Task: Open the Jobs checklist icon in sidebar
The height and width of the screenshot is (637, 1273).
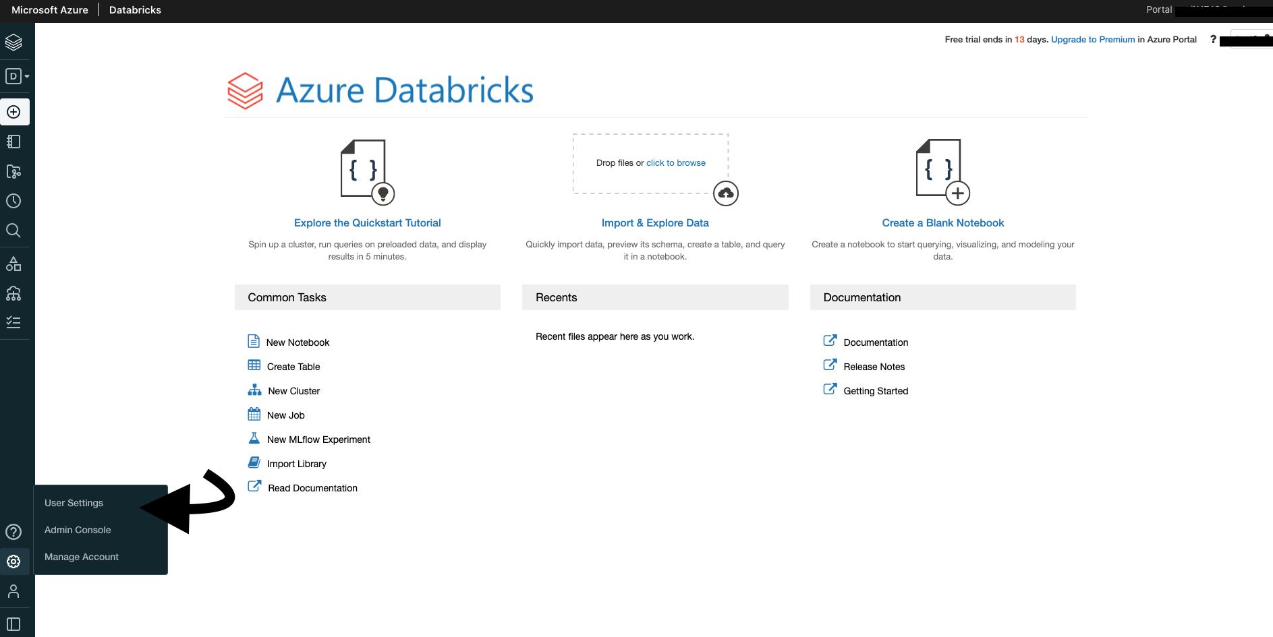Action: tap(13, 322)
